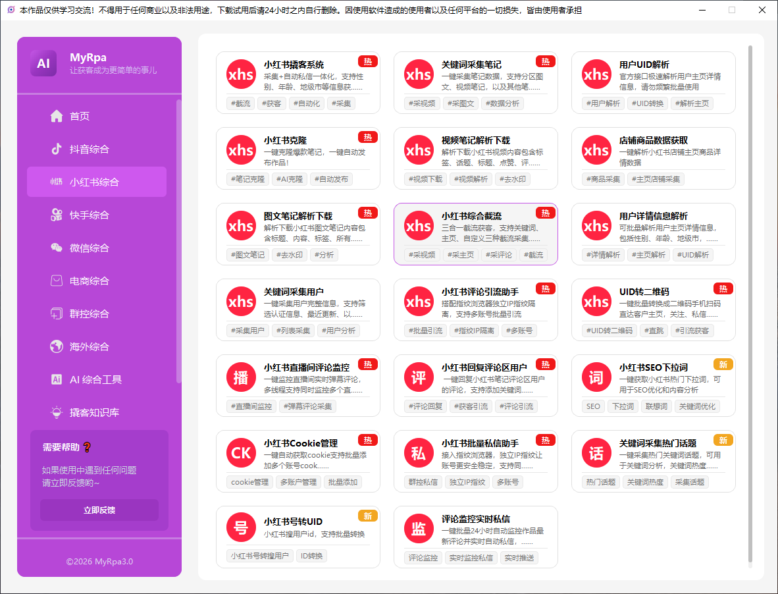This screenshot has width=778, height=594.
Task: Click the 多账户管理 tag
Action: pyautogui.click(x=298, y=482)
